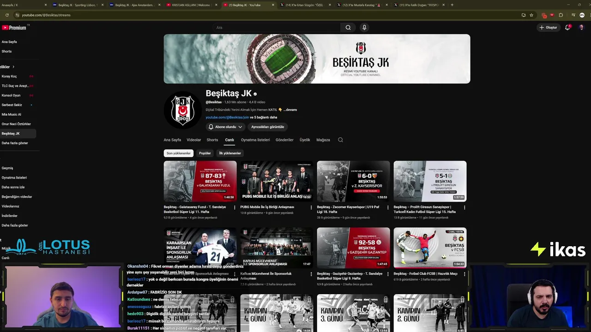This screenshot has height=332, width=591.
Task: Open the 'Mağaza' channel tab
Action: point(323,140)
